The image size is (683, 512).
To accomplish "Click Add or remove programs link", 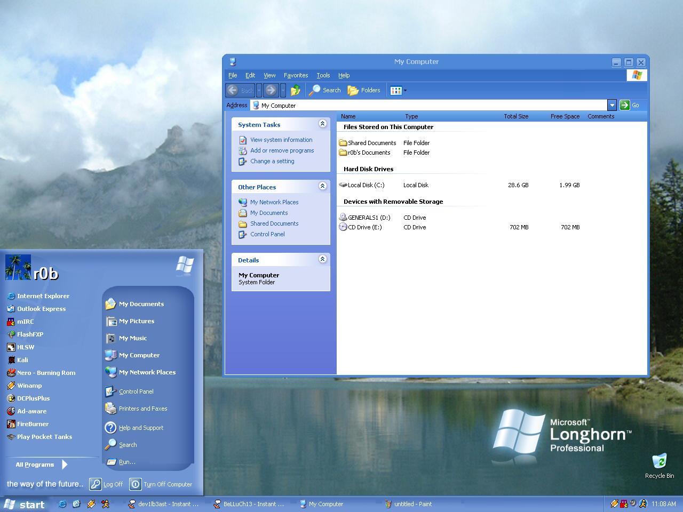I will click(x=282, y=150).
